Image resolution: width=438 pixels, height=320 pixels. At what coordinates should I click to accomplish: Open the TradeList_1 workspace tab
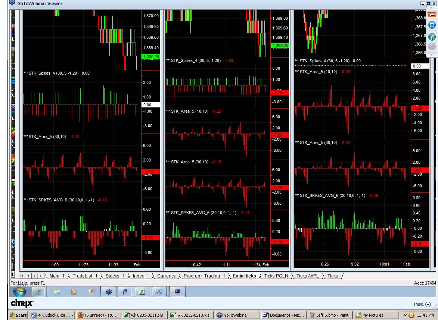point(85,276)
